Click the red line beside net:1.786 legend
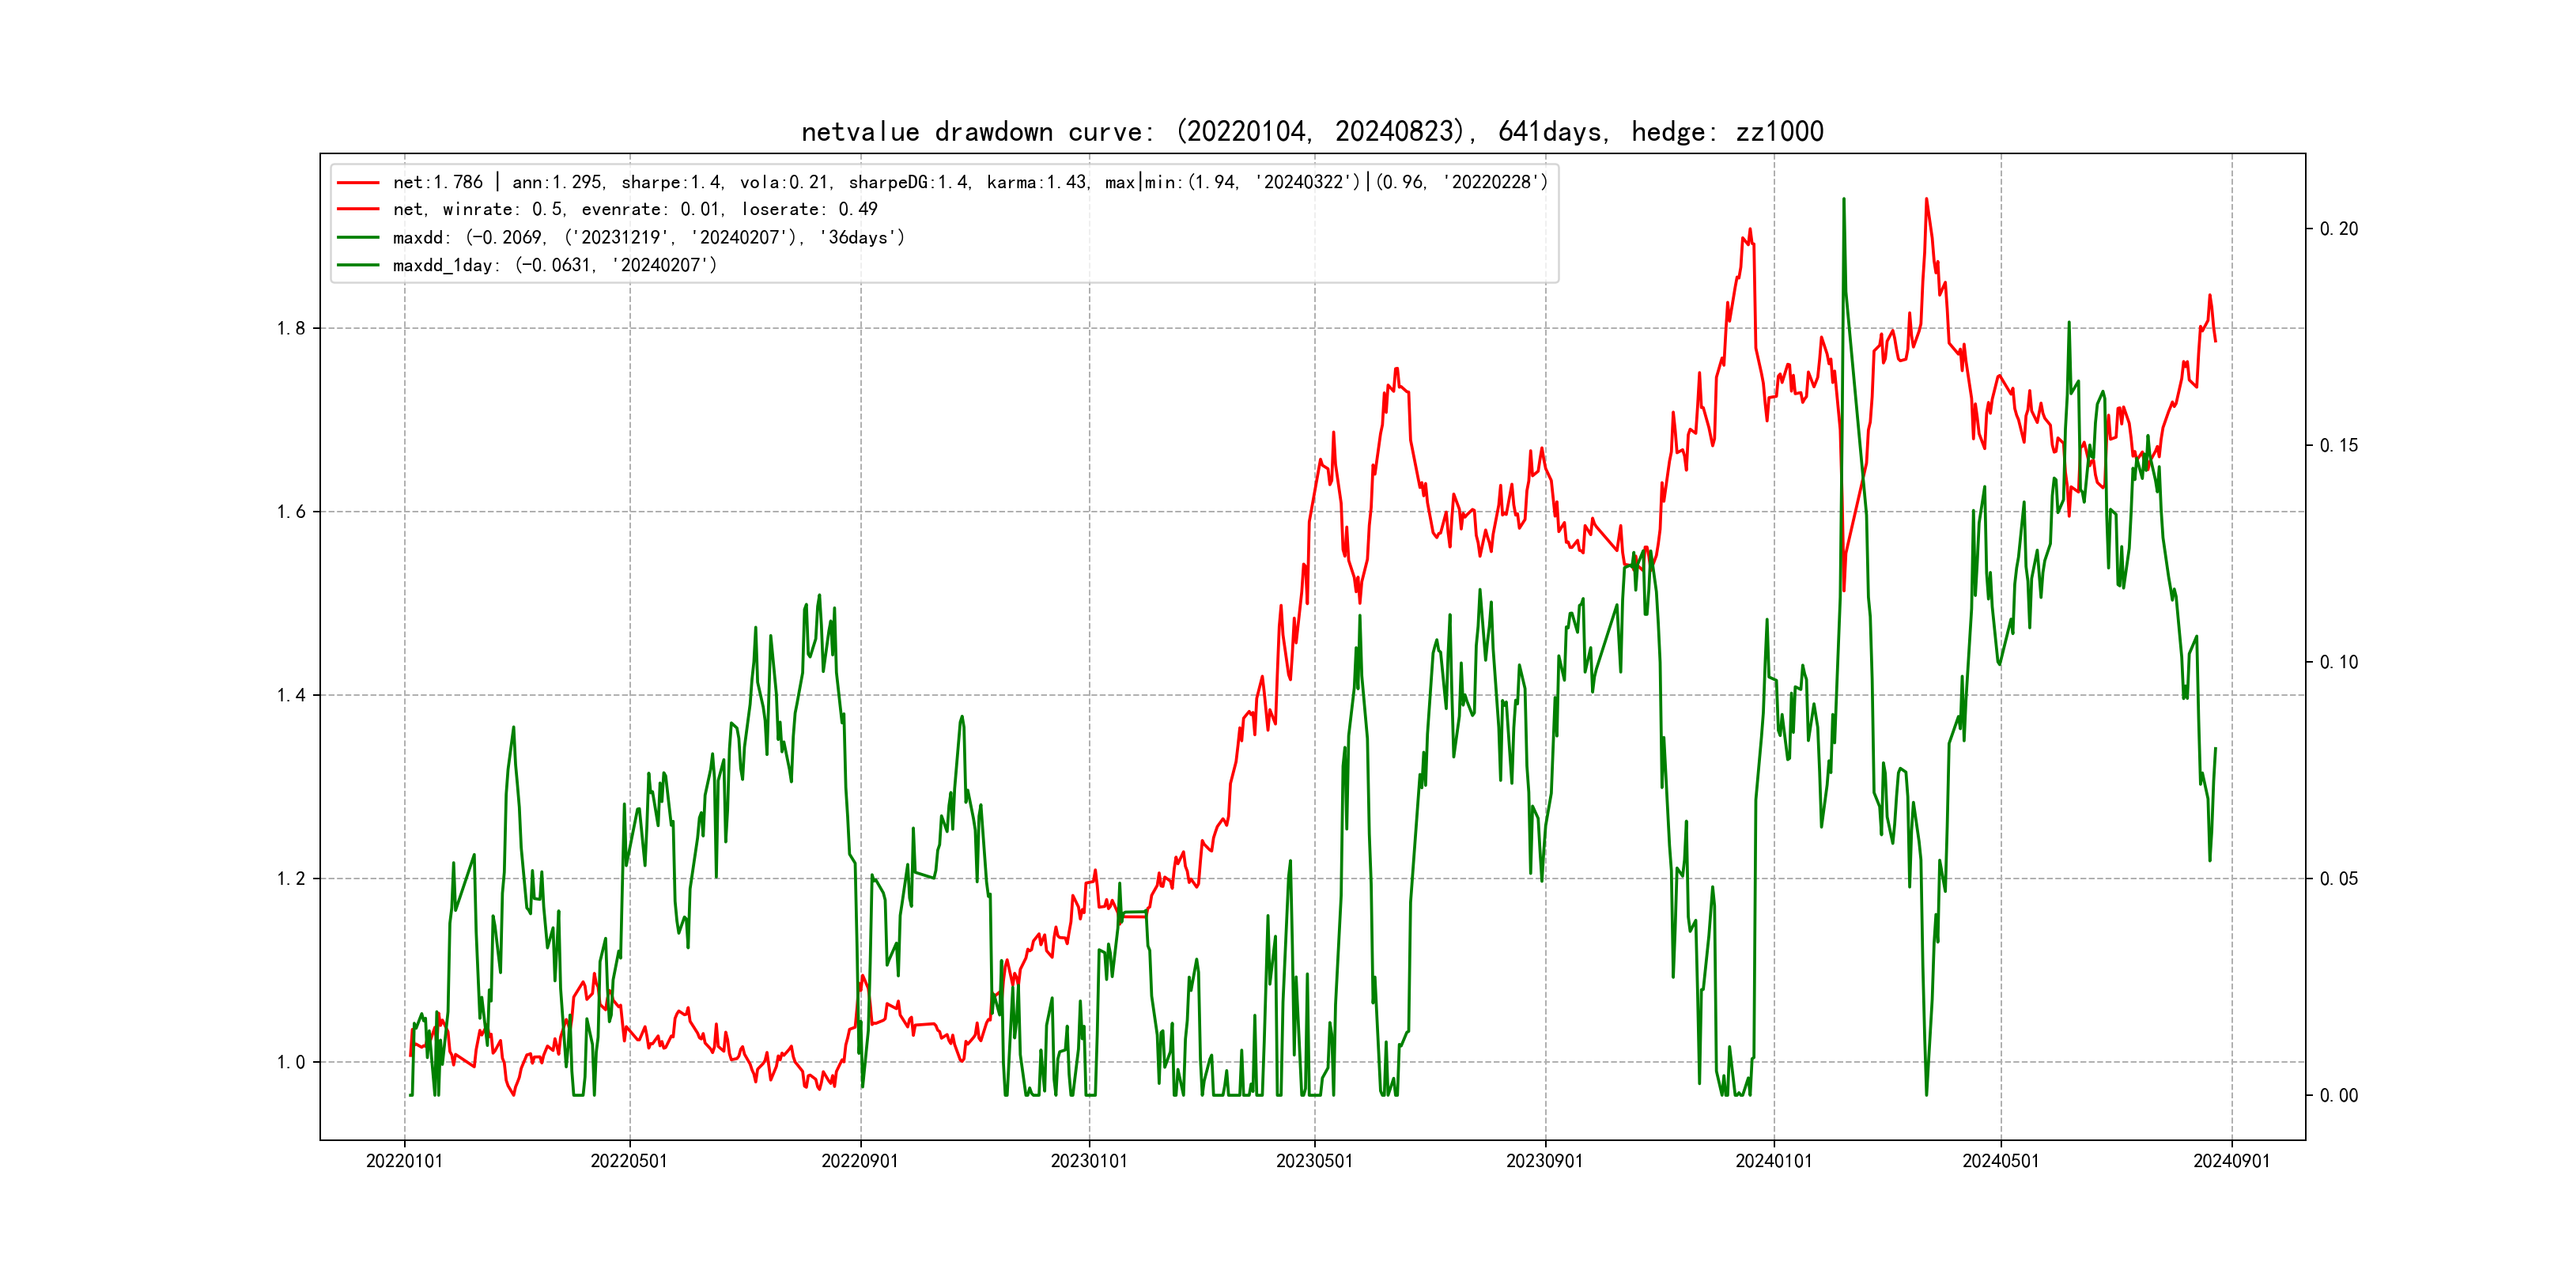 [358, 183]
